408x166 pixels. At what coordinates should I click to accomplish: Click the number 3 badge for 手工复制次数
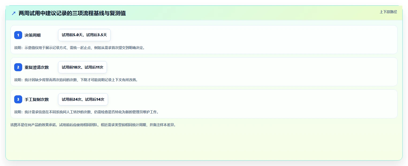click(x=18, y=99)
